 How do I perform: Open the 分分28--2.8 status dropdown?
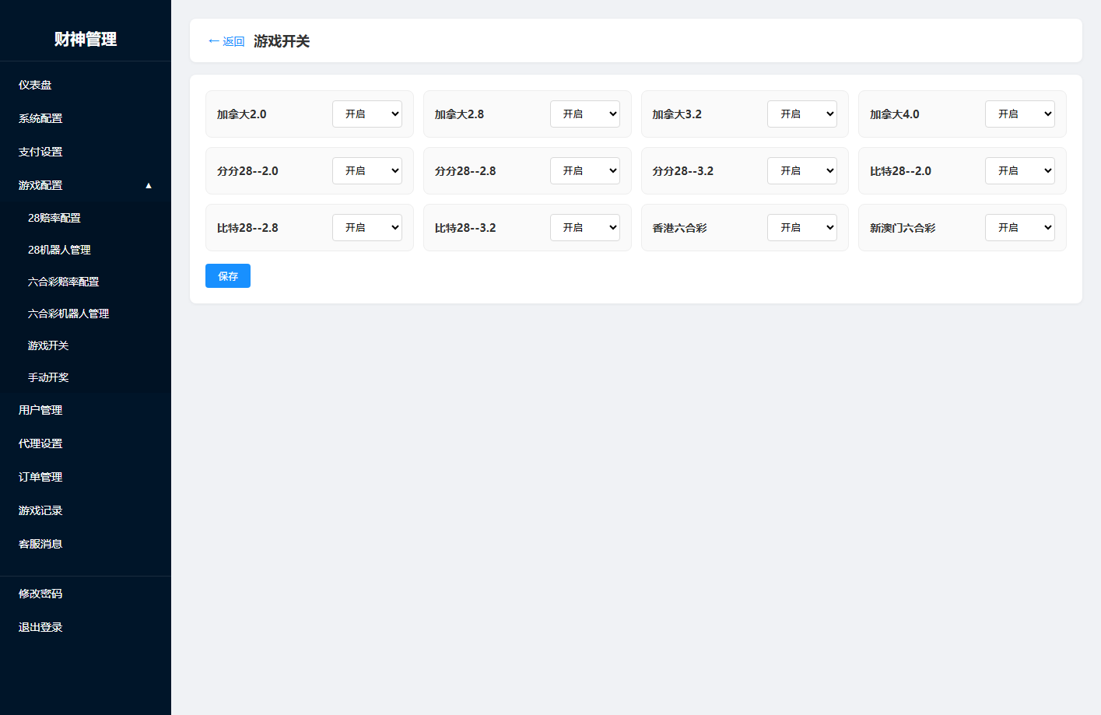[x=585, y=170]
